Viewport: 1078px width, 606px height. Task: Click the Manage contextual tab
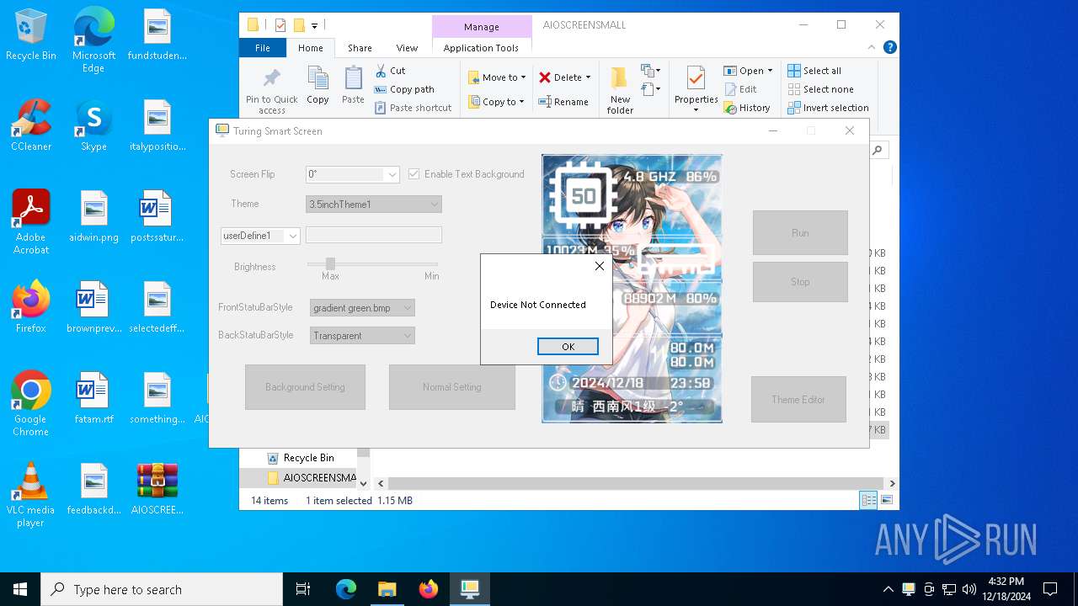point(481,27)
